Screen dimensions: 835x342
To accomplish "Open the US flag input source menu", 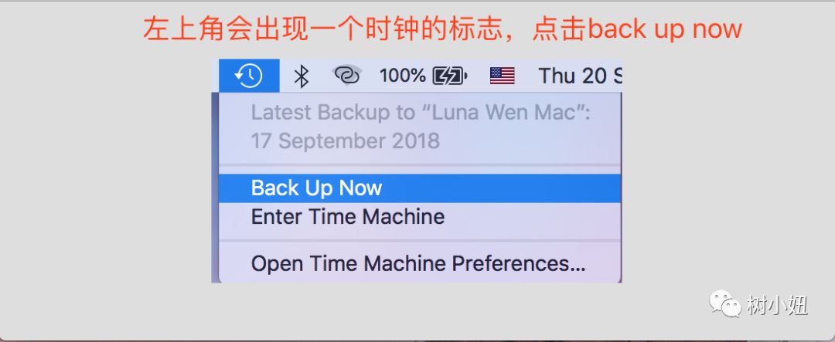I will (x=503, y=76).
